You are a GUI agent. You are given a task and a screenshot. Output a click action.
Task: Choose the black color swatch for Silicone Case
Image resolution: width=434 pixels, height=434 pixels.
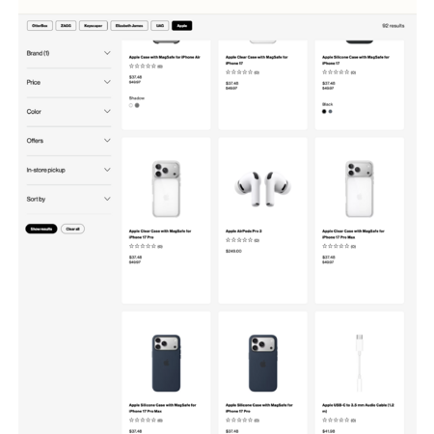coord(324,112)
